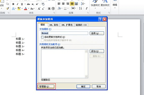Open the 编辑 editing dropdown
Viewport: 144px width, 95px height.
coord(115,4)
